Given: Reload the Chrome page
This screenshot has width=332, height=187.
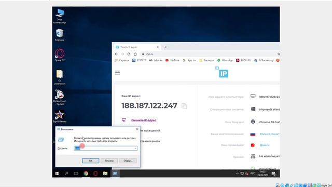Looking at the screenshot, I should click(129, 54).
